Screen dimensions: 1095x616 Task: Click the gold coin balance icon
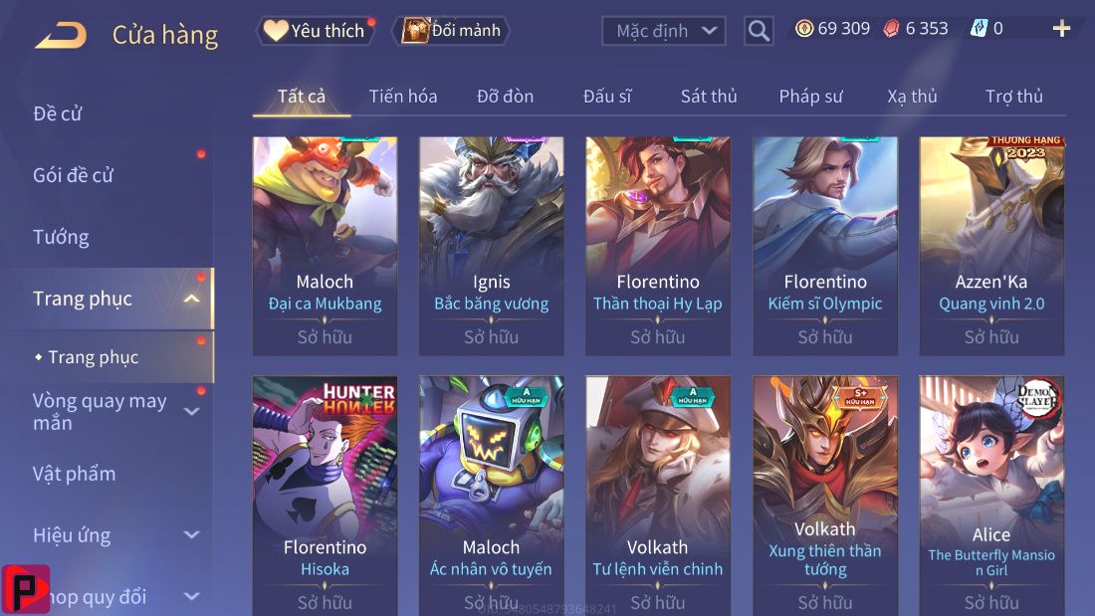tap(804, 29)
